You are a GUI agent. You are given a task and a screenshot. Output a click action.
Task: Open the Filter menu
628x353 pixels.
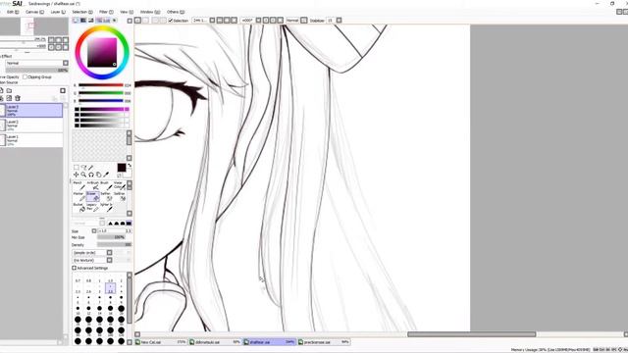point(106,12)
